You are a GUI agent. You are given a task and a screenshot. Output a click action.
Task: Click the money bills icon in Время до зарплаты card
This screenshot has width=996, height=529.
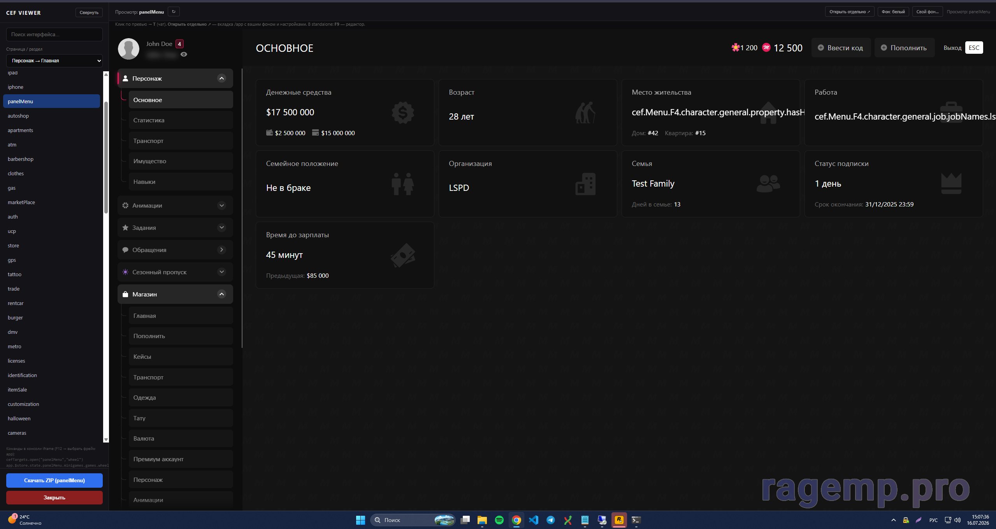(403, 255)
